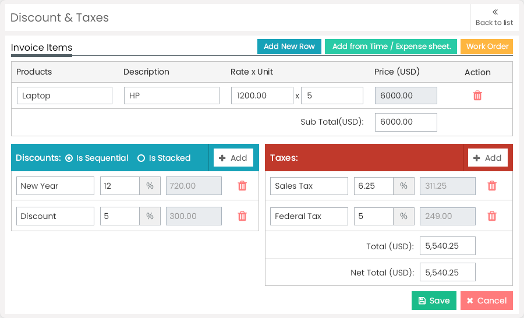Click Add New Row button
This screenshot has height=318, width=524.
289,47
